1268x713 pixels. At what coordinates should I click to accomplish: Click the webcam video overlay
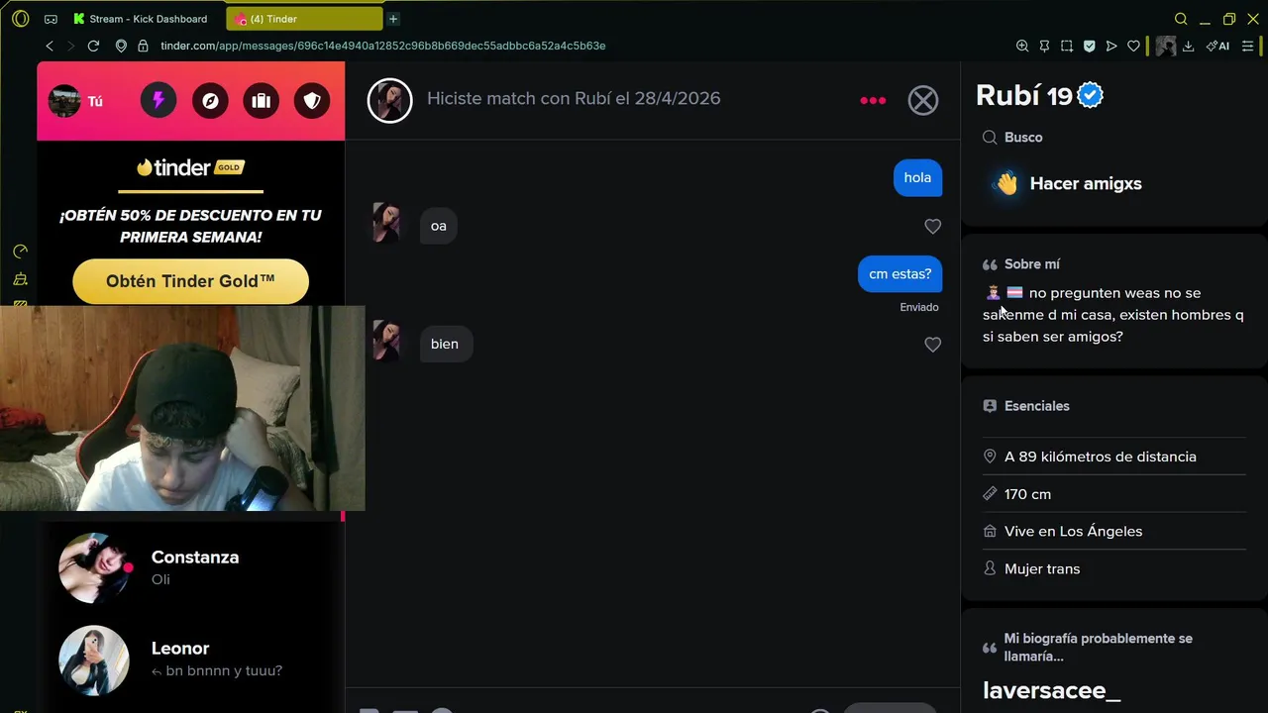coord(182,408)
